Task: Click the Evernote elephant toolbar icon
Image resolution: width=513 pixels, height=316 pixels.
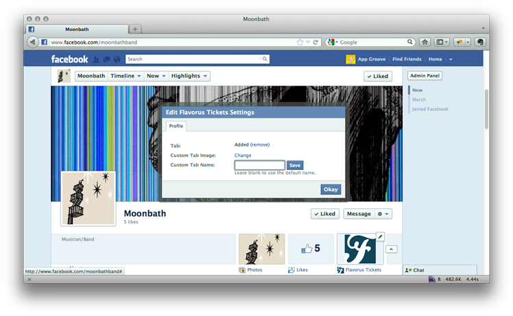Action: (480, 42)
